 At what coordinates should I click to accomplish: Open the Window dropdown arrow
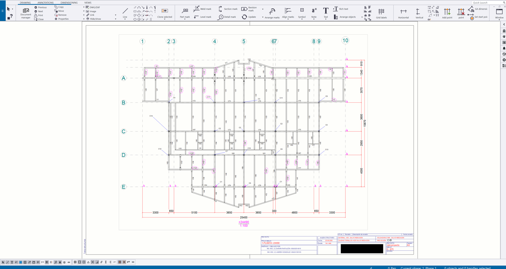[x=499, y=20]
